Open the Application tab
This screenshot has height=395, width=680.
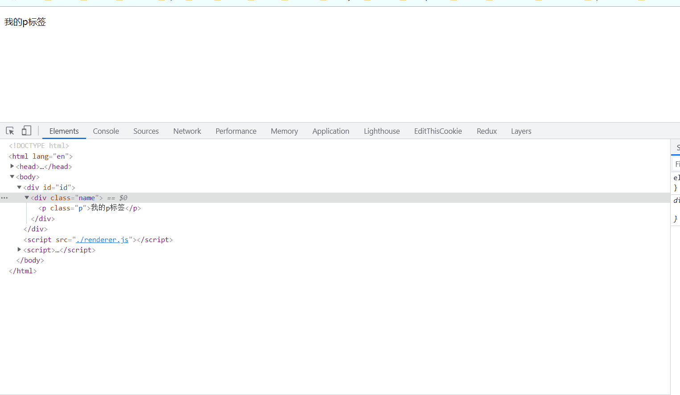click(x=331, y=131)
